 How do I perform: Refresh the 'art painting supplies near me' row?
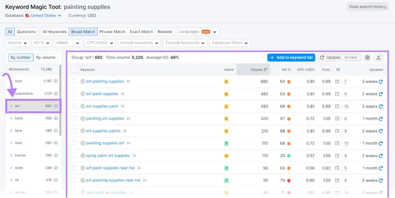tap(381, 181)
